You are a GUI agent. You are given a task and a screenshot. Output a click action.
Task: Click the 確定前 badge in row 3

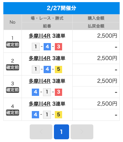coord(12,90)
